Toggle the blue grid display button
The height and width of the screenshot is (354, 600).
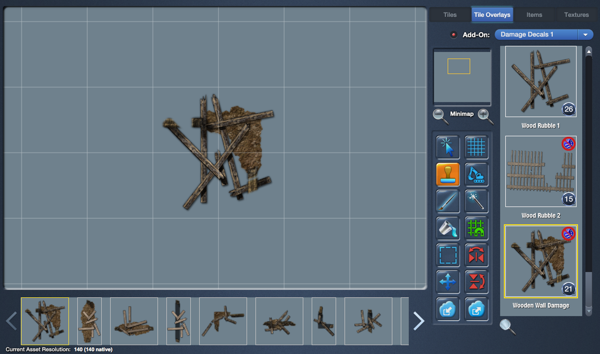coord(476,147)
